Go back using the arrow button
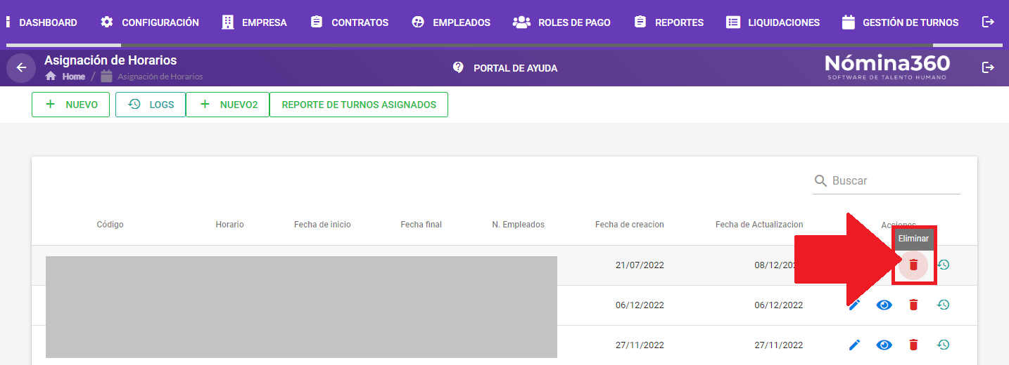The image size is (1009, 365). 21,68
